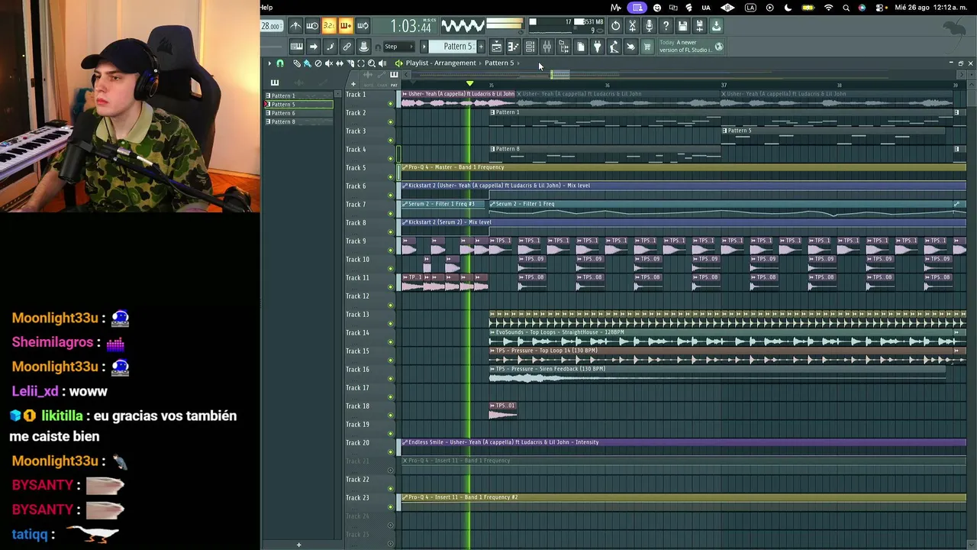
Task: Select the Slip tool in Playlist
Action: coord(340,63)
